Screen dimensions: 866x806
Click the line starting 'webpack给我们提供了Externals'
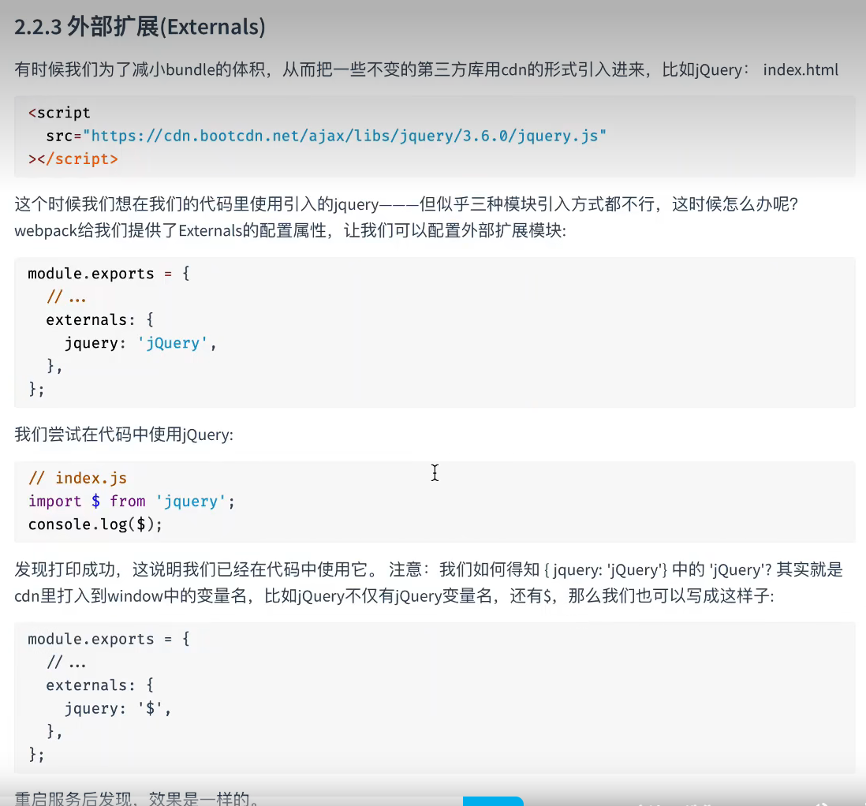pos(290,230)
